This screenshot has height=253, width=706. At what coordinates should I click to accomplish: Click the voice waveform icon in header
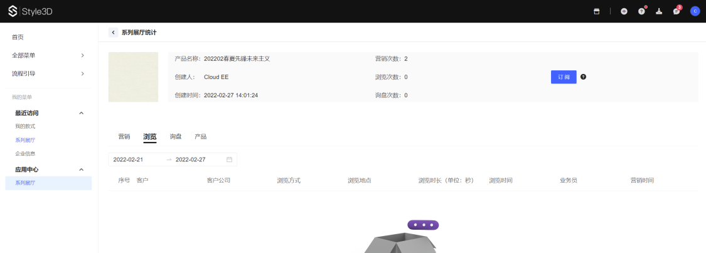624,11
